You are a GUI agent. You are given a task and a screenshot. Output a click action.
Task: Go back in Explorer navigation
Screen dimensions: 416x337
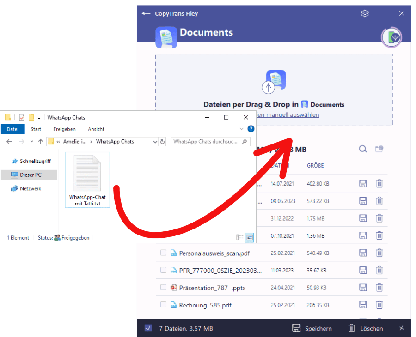click(9, 142)
